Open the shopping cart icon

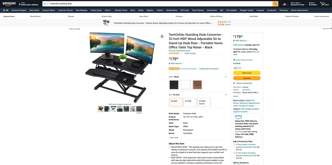click(324, 4)
